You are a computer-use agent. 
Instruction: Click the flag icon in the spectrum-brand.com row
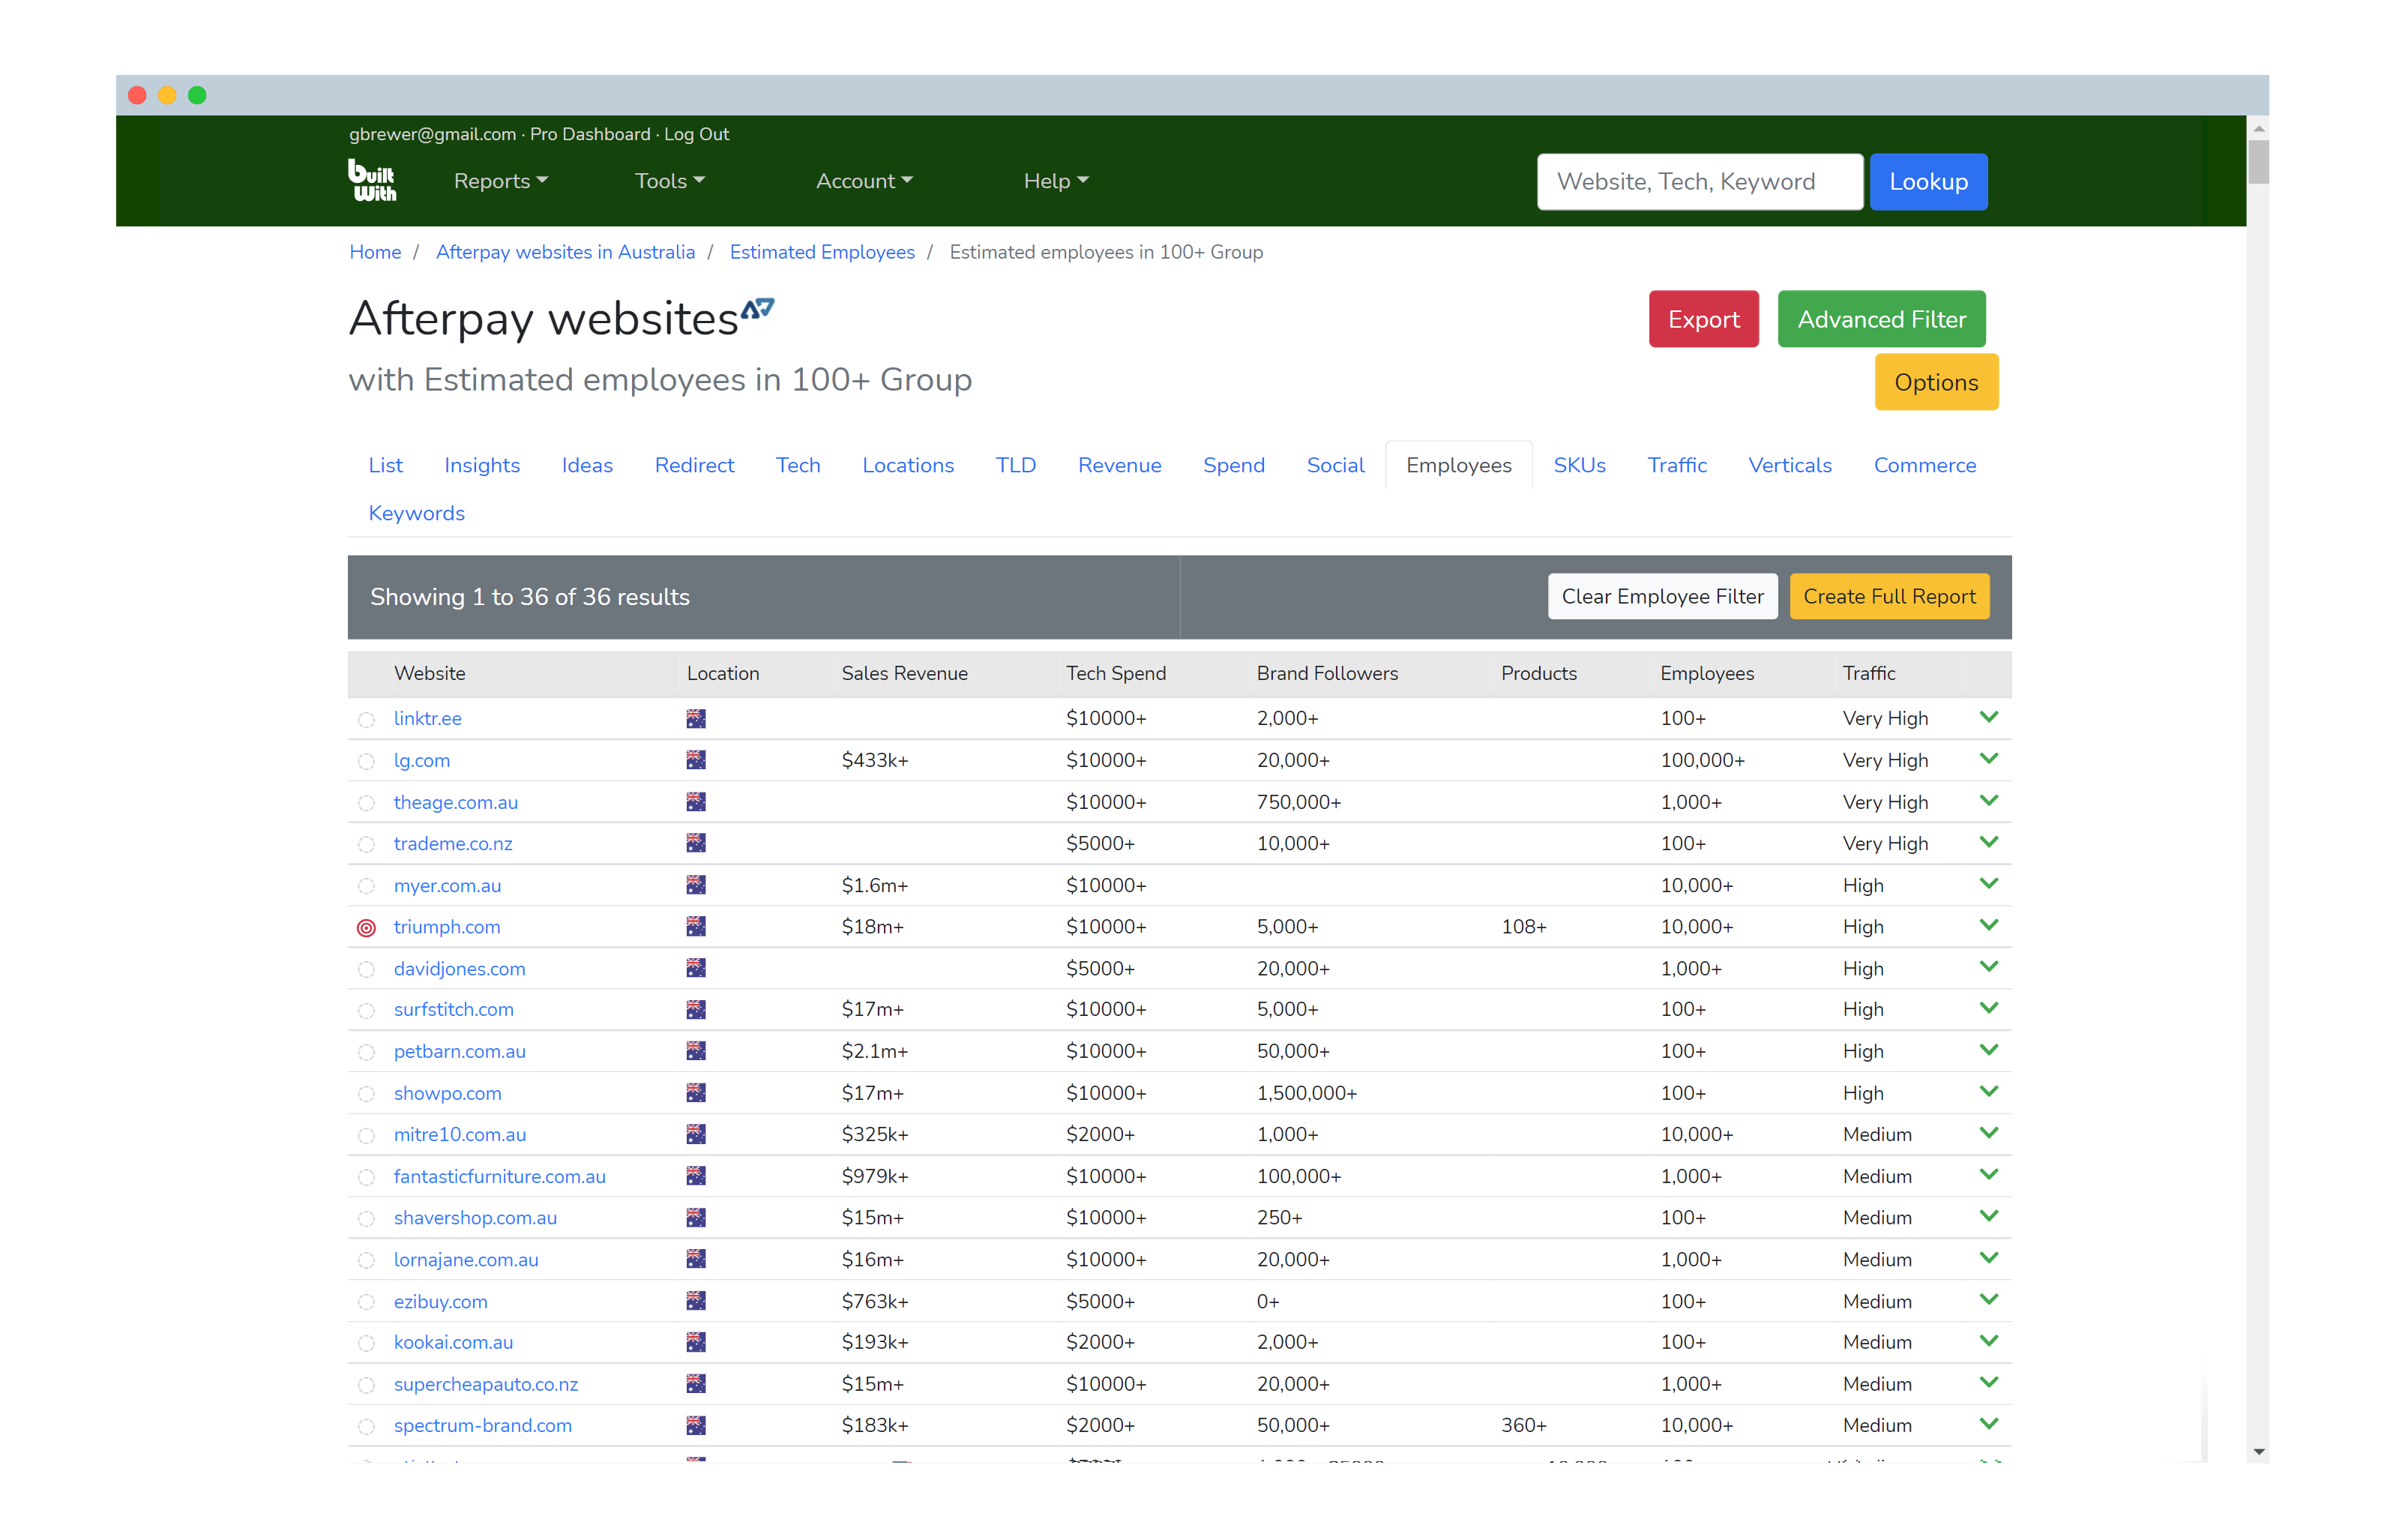pos(696,1425)
